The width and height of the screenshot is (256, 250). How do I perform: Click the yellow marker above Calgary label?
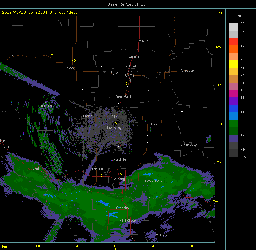coord(120,175)
